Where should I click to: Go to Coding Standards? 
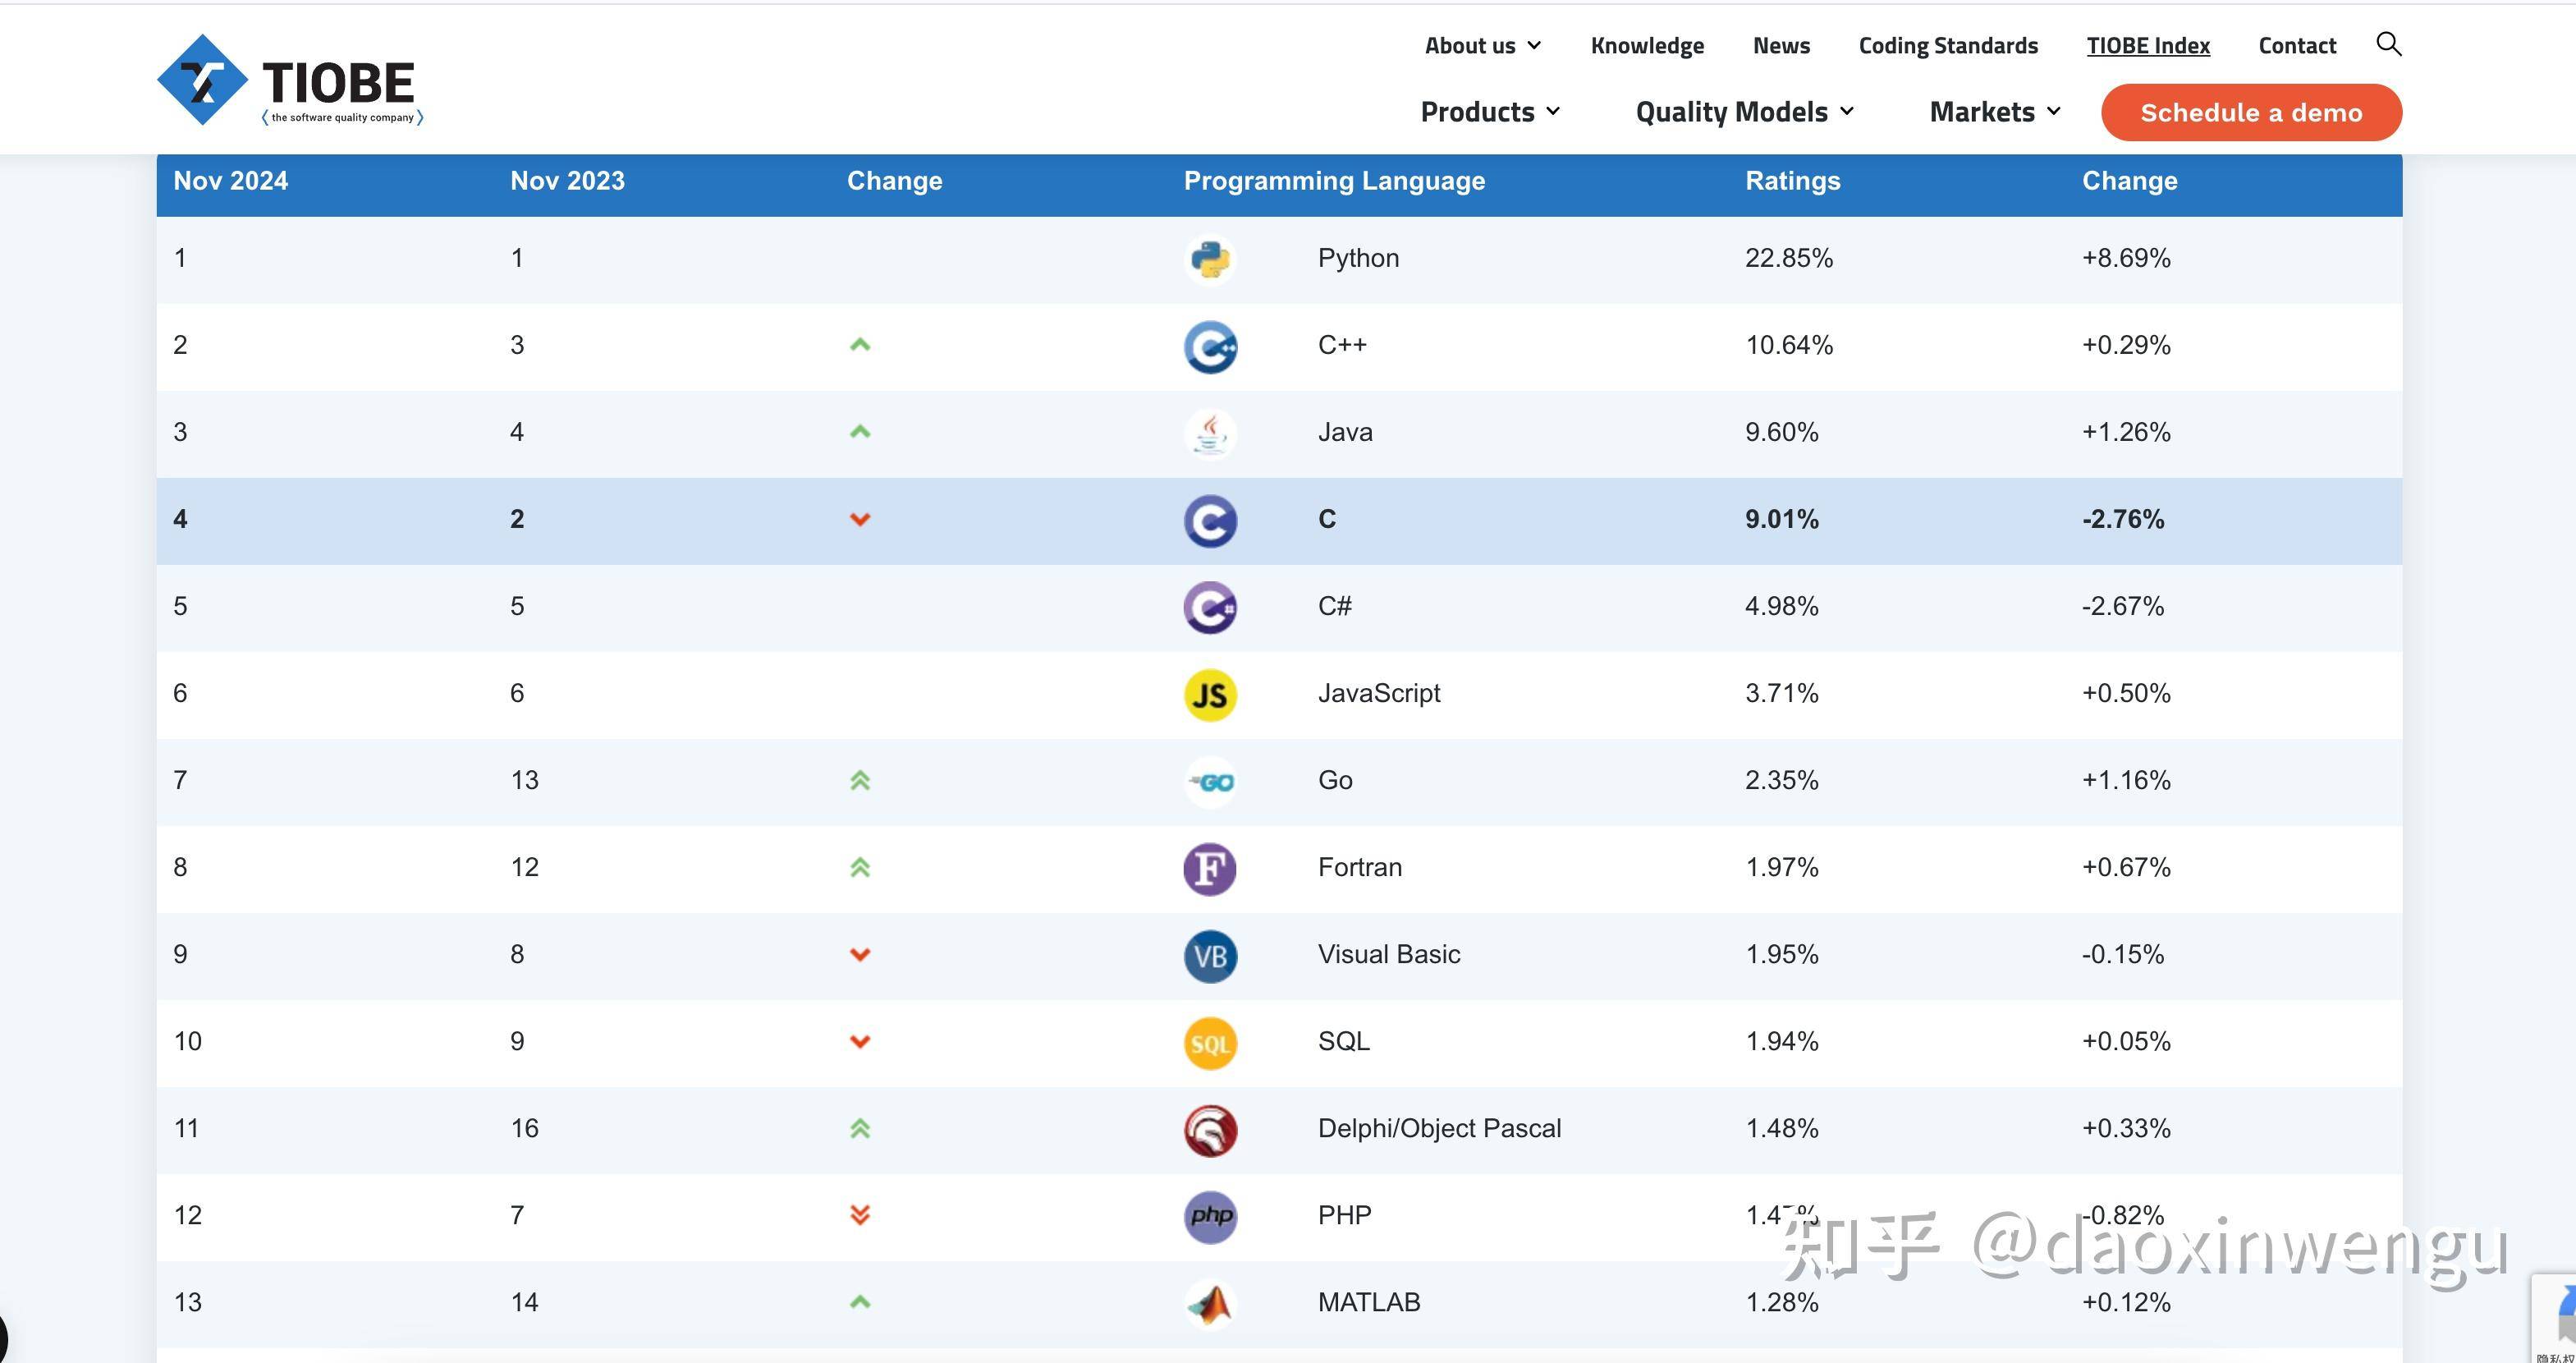(x=1948, y=46)
